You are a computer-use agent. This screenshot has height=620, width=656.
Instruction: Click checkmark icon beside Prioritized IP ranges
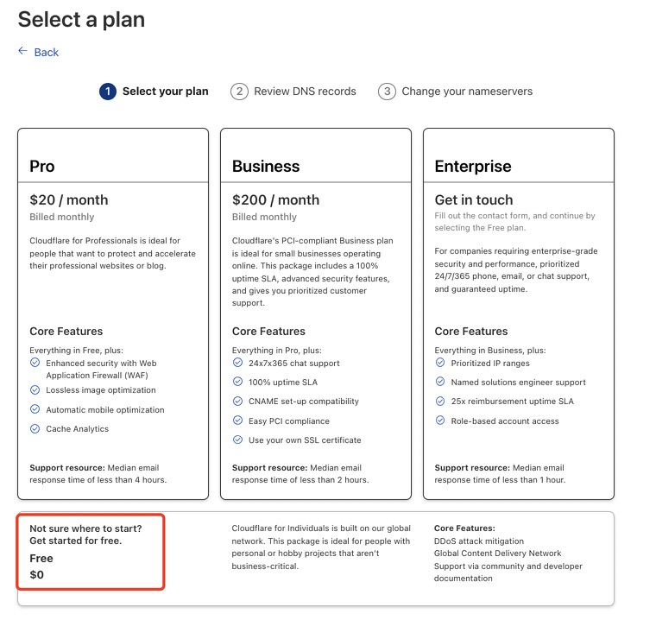click(440, 363)
